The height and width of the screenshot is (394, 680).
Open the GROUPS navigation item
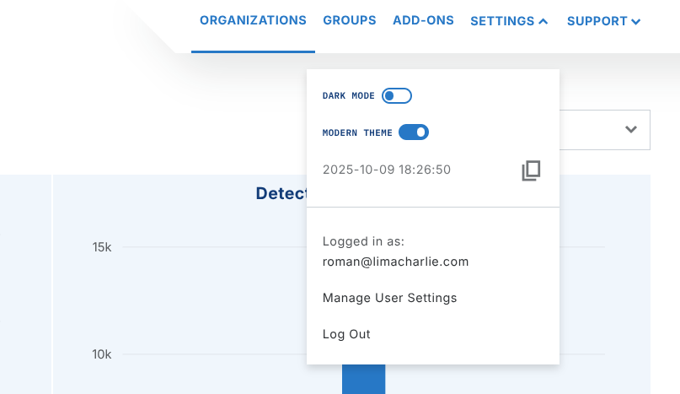coord(350,20)
